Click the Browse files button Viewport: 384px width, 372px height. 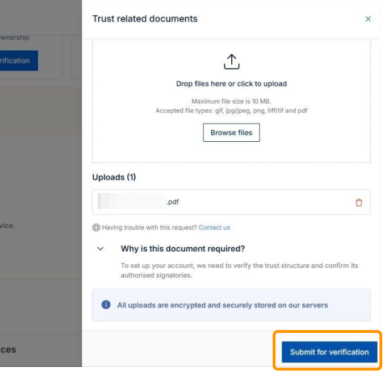click(231, 133)
